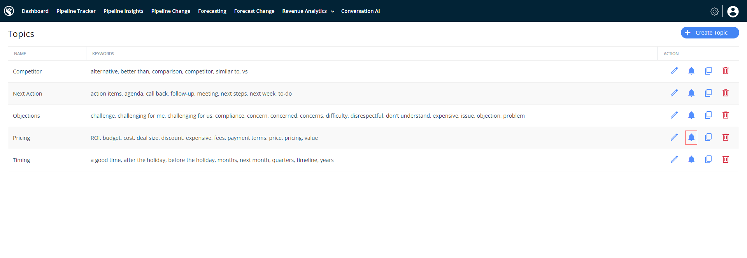Open the settings gear icon
Image resolution: width=747 pixels, height=258 pixels.
pyautogui.click(x=714, y=11)
